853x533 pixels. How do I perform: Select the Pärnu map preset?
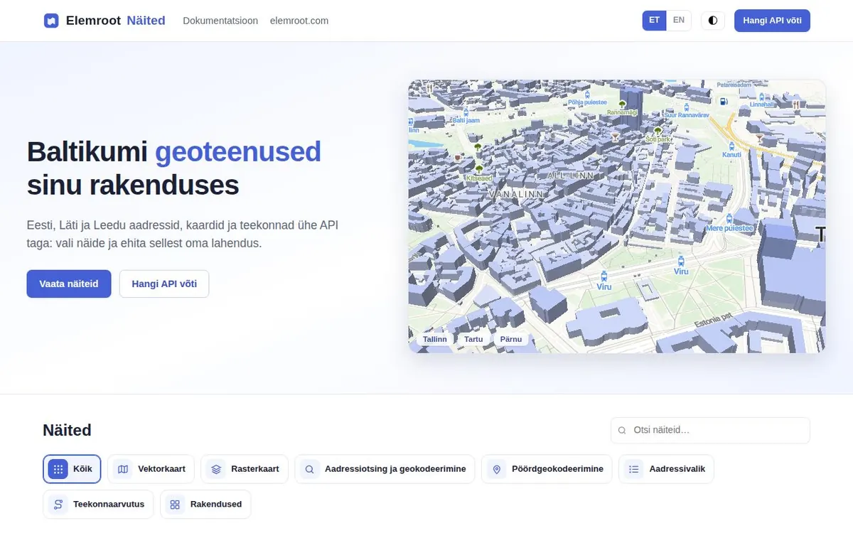tap(511, 339)
